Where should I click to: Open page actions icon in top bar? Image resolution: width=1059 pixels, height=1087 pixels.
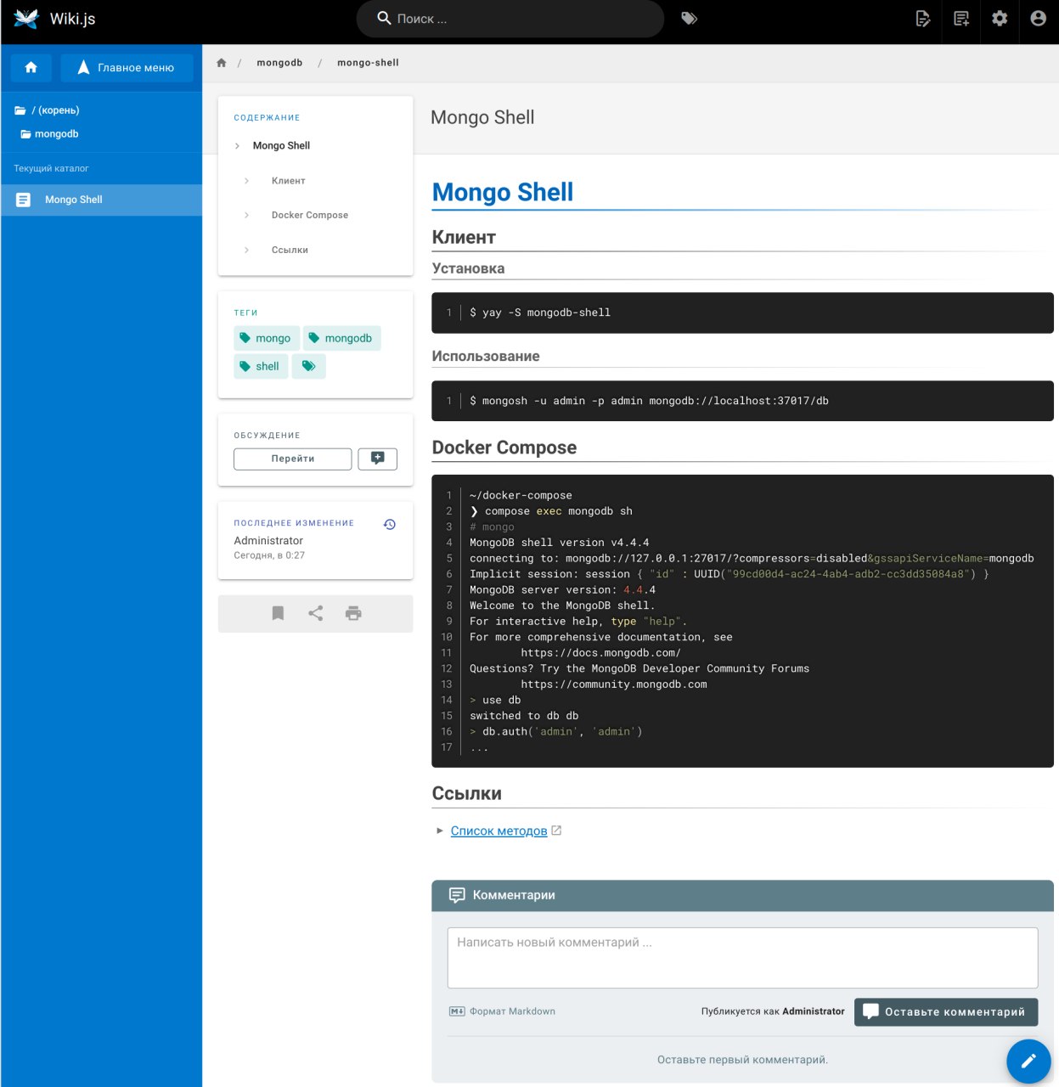coord(923,18)
